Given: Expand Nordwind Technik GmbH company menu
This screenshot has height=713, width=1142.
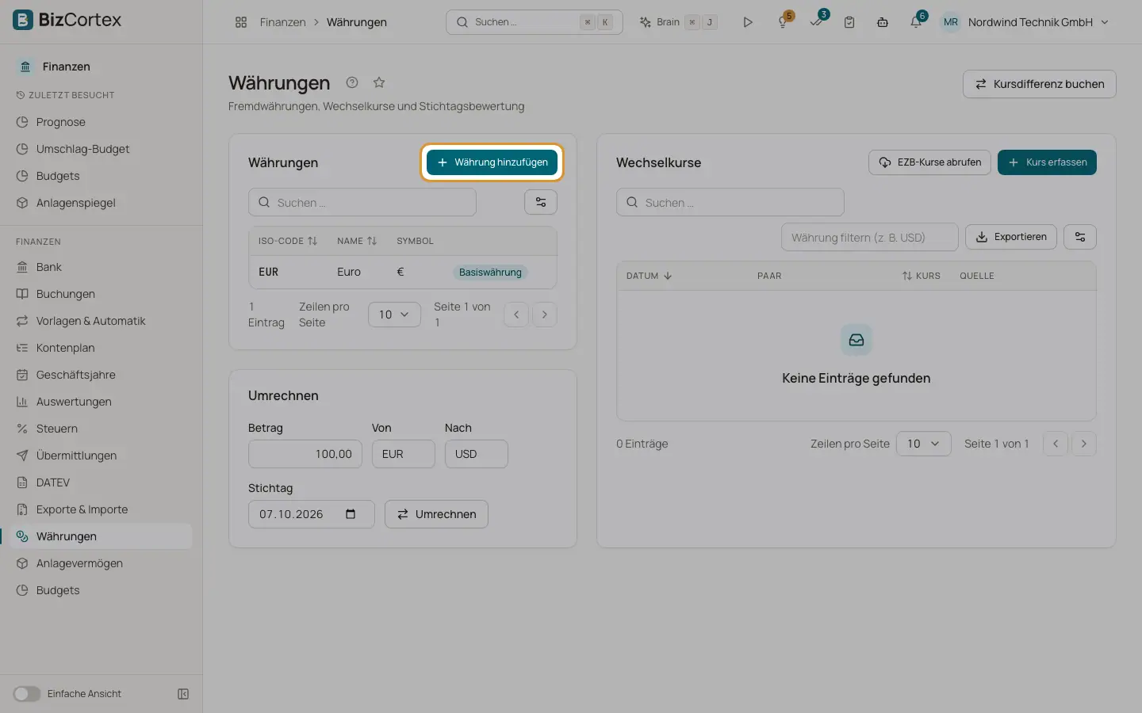Looking at the screenshot, I should 1025,22.
